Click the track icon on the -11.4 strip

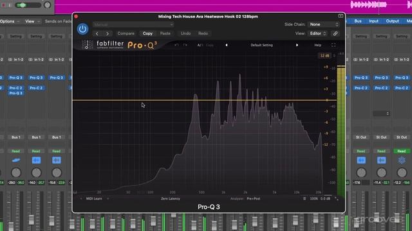tap(381, 160)
